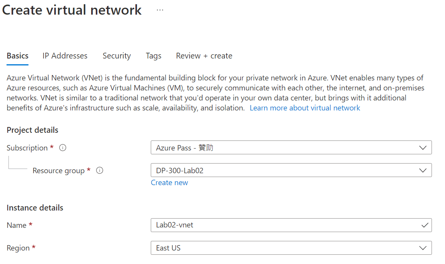
Task: Open Learn more about virtual network link
Action: tap(305, 108)
